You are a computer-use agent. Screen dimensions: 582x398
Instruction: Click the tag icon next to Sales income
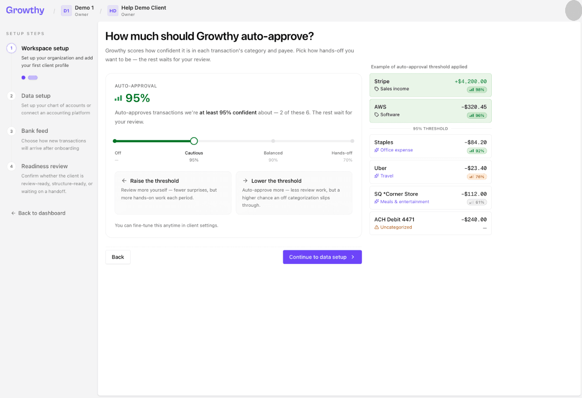tap(377, 89)
